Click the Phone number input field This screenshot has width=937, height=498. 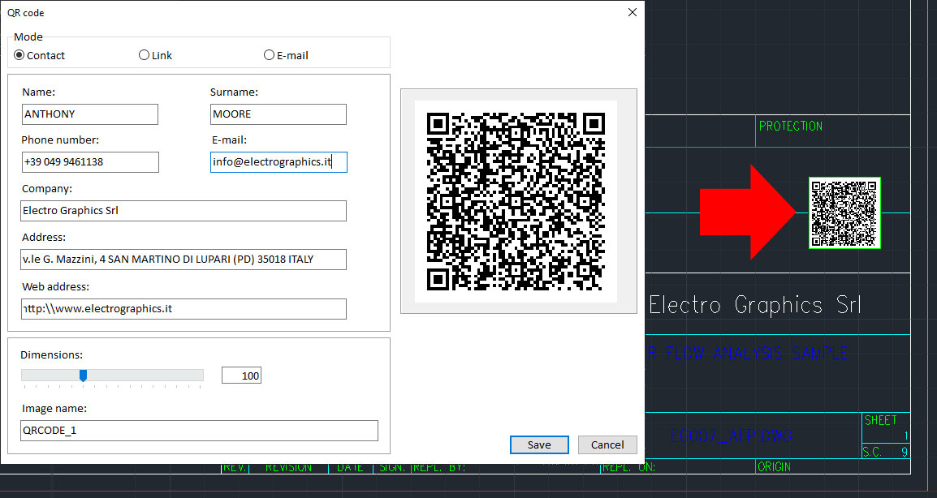click(89, 162)
